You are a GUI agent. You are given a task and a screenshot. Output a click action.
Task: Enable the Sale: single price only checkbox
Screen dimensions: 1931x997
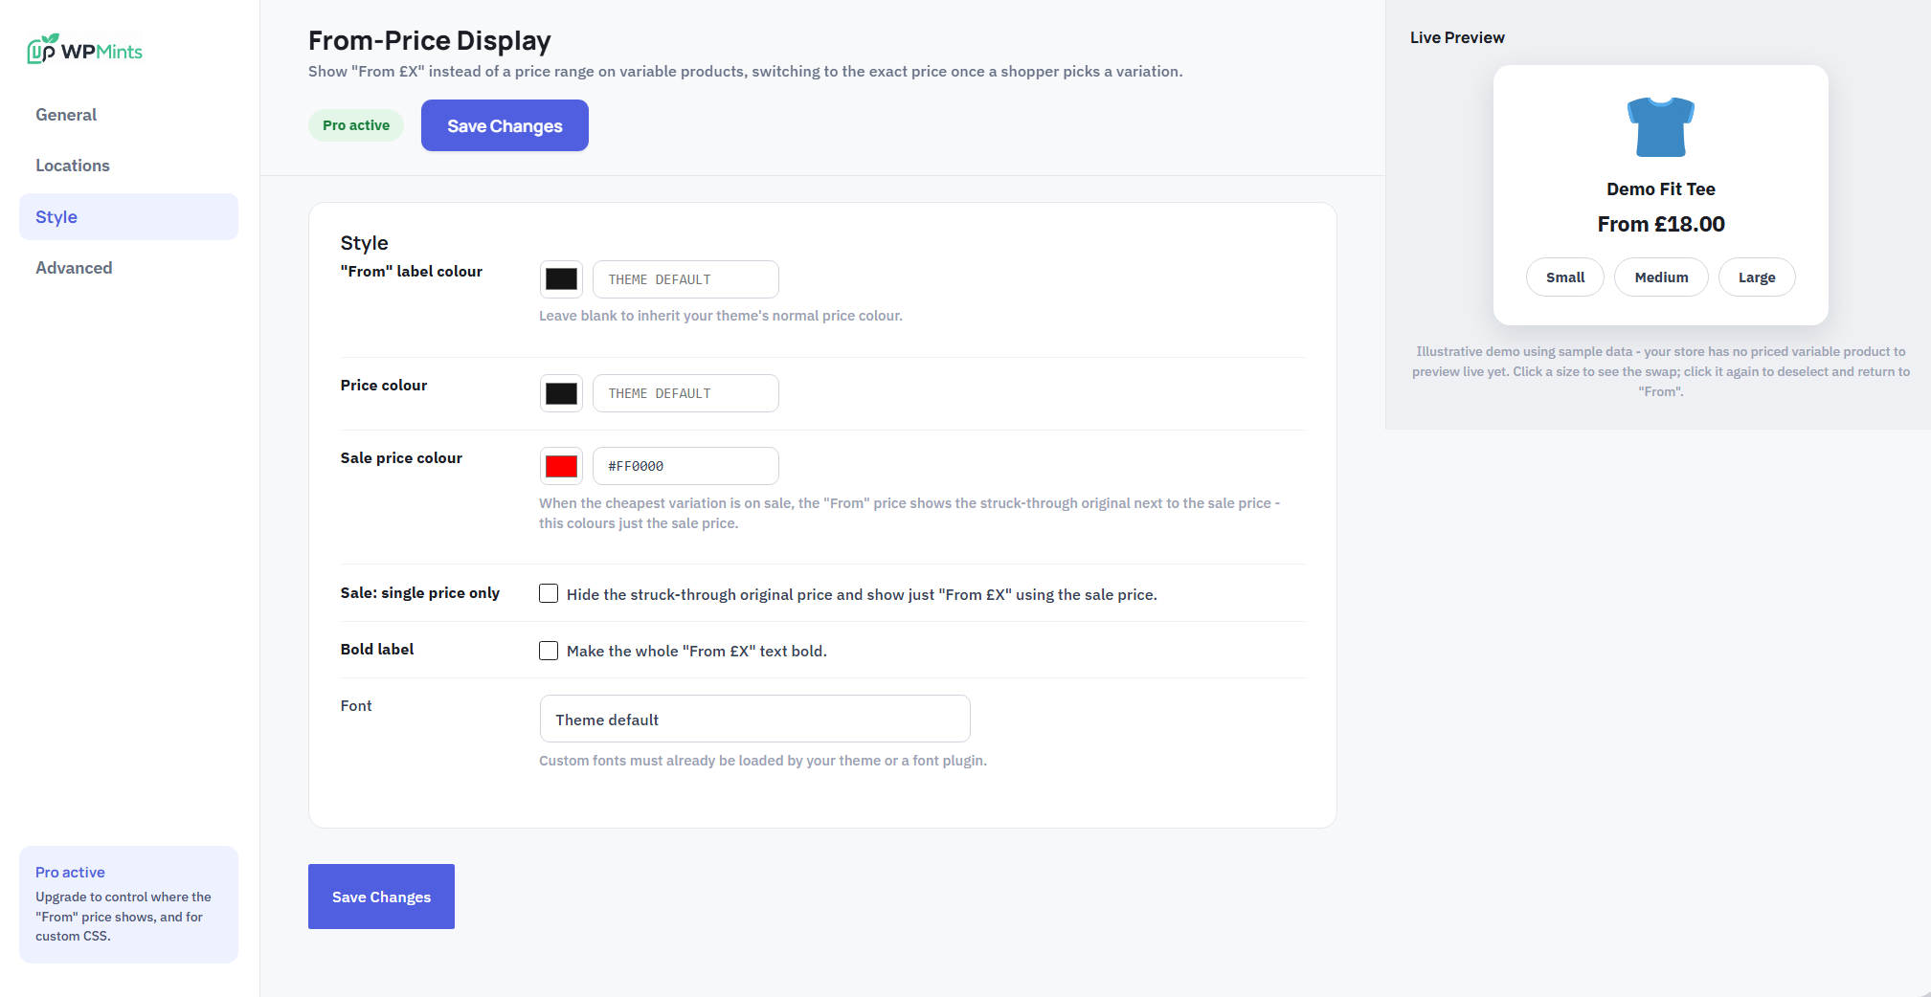(549, 594)
